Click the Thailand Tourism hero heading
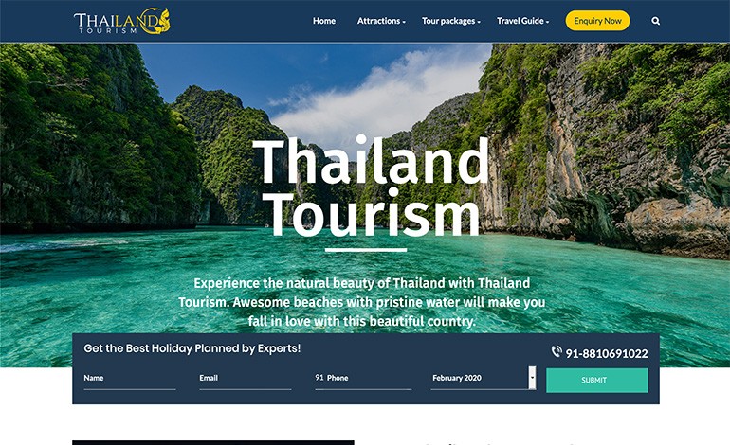The image size is (730, 445). (371, 187)
